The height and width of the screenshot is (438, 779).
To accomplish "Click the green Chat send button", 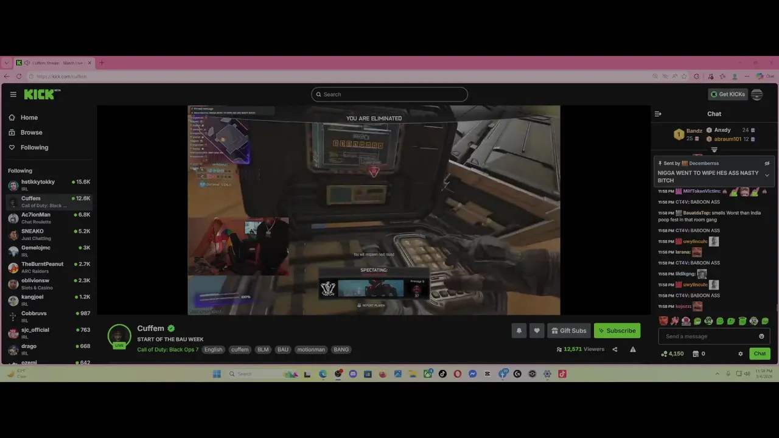I will click(x=760, y=353).
